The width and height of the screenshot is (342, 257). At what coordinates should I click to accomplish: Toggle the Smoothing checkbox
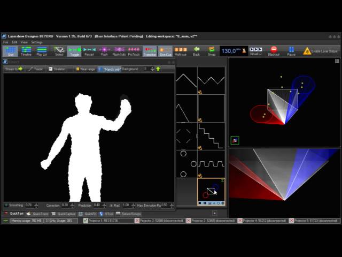click(x=6, y=205)
